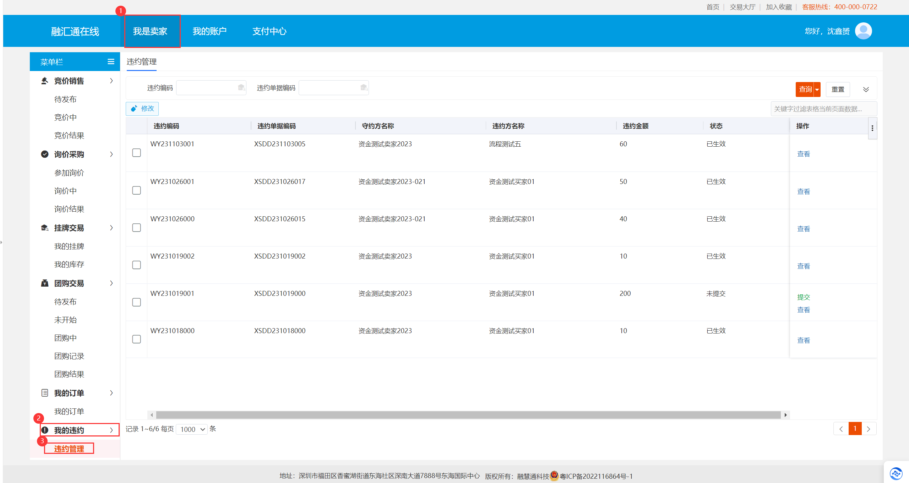Expand the 我的订单 menu chevron
Viewport: 909px width, 483px height.
pos(111,393)
